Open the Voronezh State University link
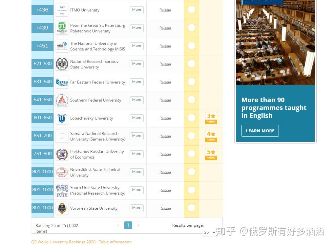 point(94,208)
